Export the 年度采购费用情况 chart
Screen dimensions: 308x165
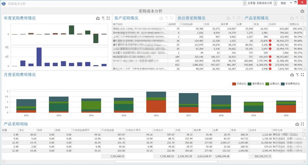(98, 18)
